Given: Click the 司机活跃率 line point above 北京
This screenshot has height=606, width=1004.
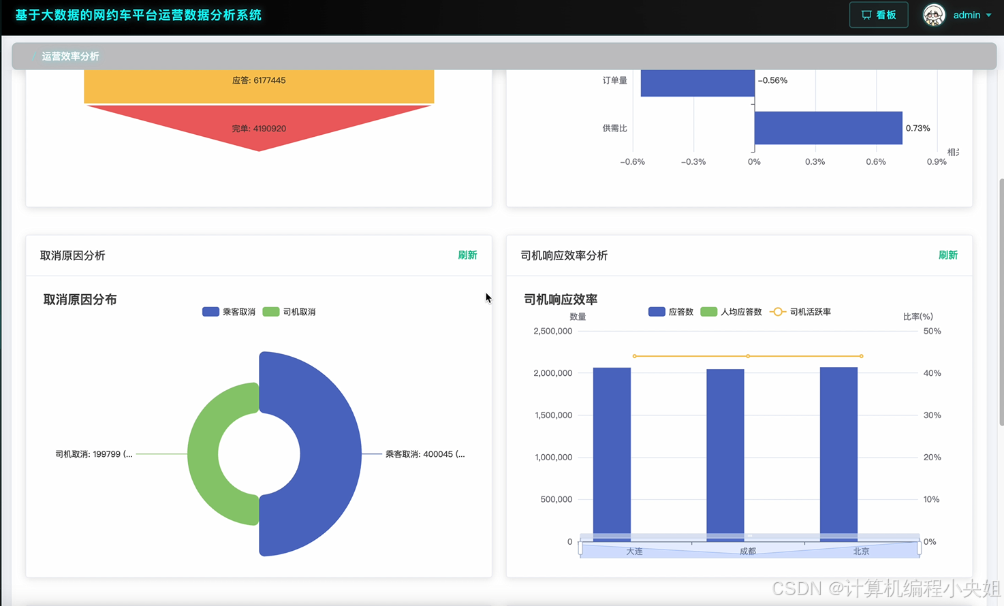Looking at the screenshot, I should click(862, 356).
